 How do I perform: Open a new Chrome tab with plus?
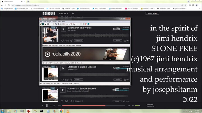[28, 2]
